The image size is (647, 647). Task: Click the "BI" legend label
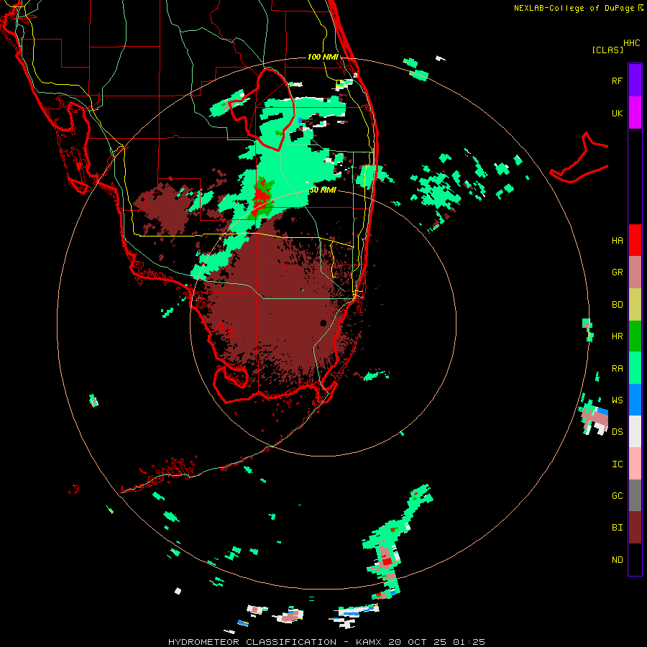[x=617, y=528]
